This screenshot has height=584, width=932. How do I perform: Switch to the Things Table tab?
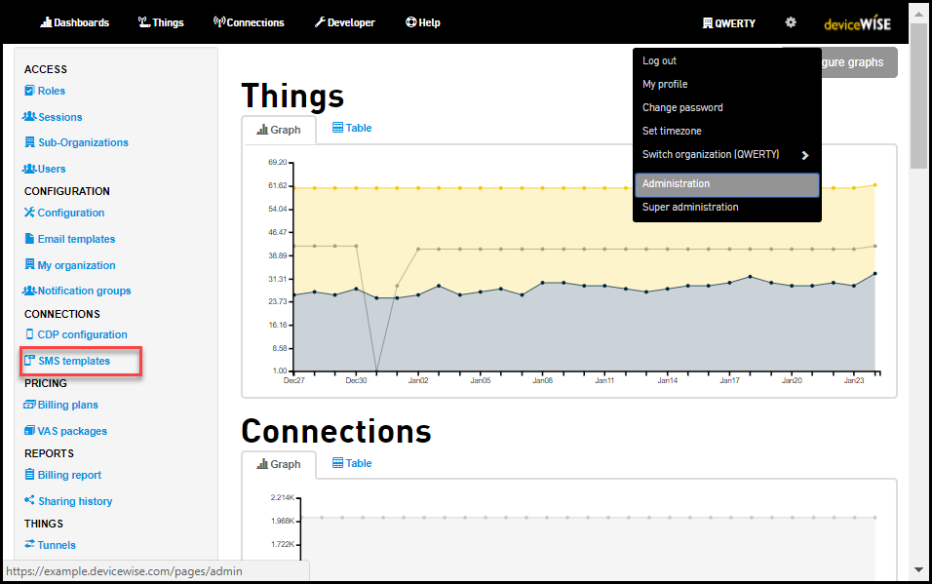pyautogui.click(x=352, y=128)
